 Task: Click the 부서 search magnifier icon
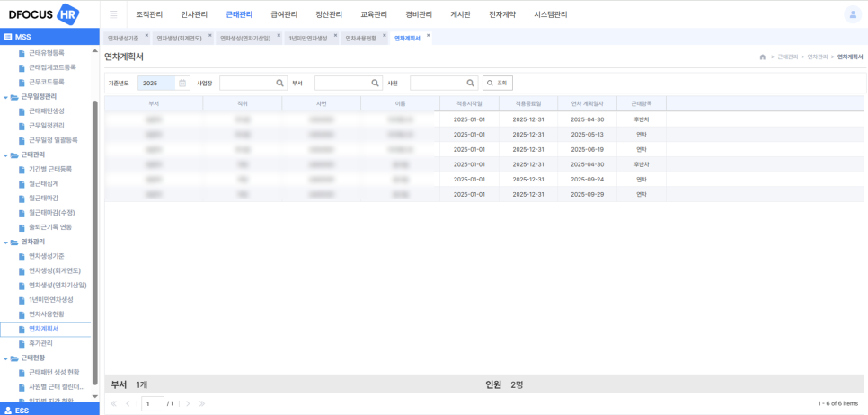click(376, 83)
